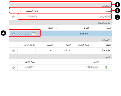Select the document date cell ٤/٢٤

click(32, 17)
